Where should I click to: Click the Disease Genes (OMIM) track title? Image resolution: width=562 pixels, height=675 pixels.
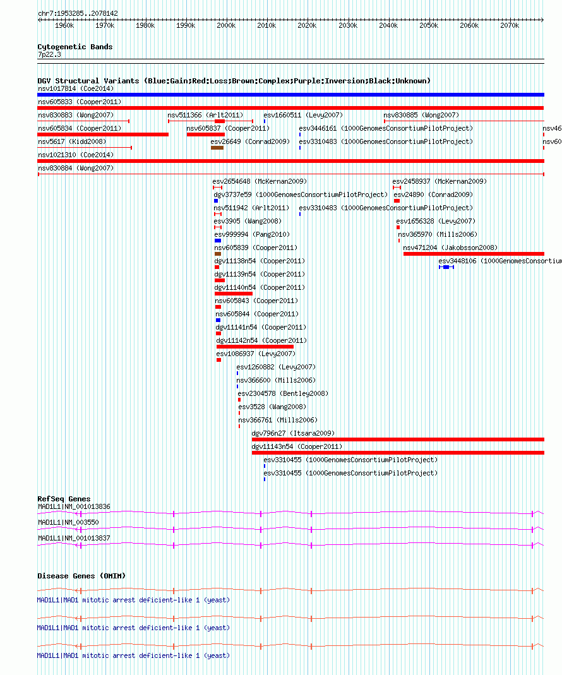pos(81,576)
